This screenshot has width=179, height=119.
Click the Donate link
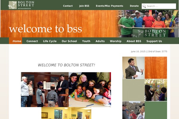pos(134,6)
